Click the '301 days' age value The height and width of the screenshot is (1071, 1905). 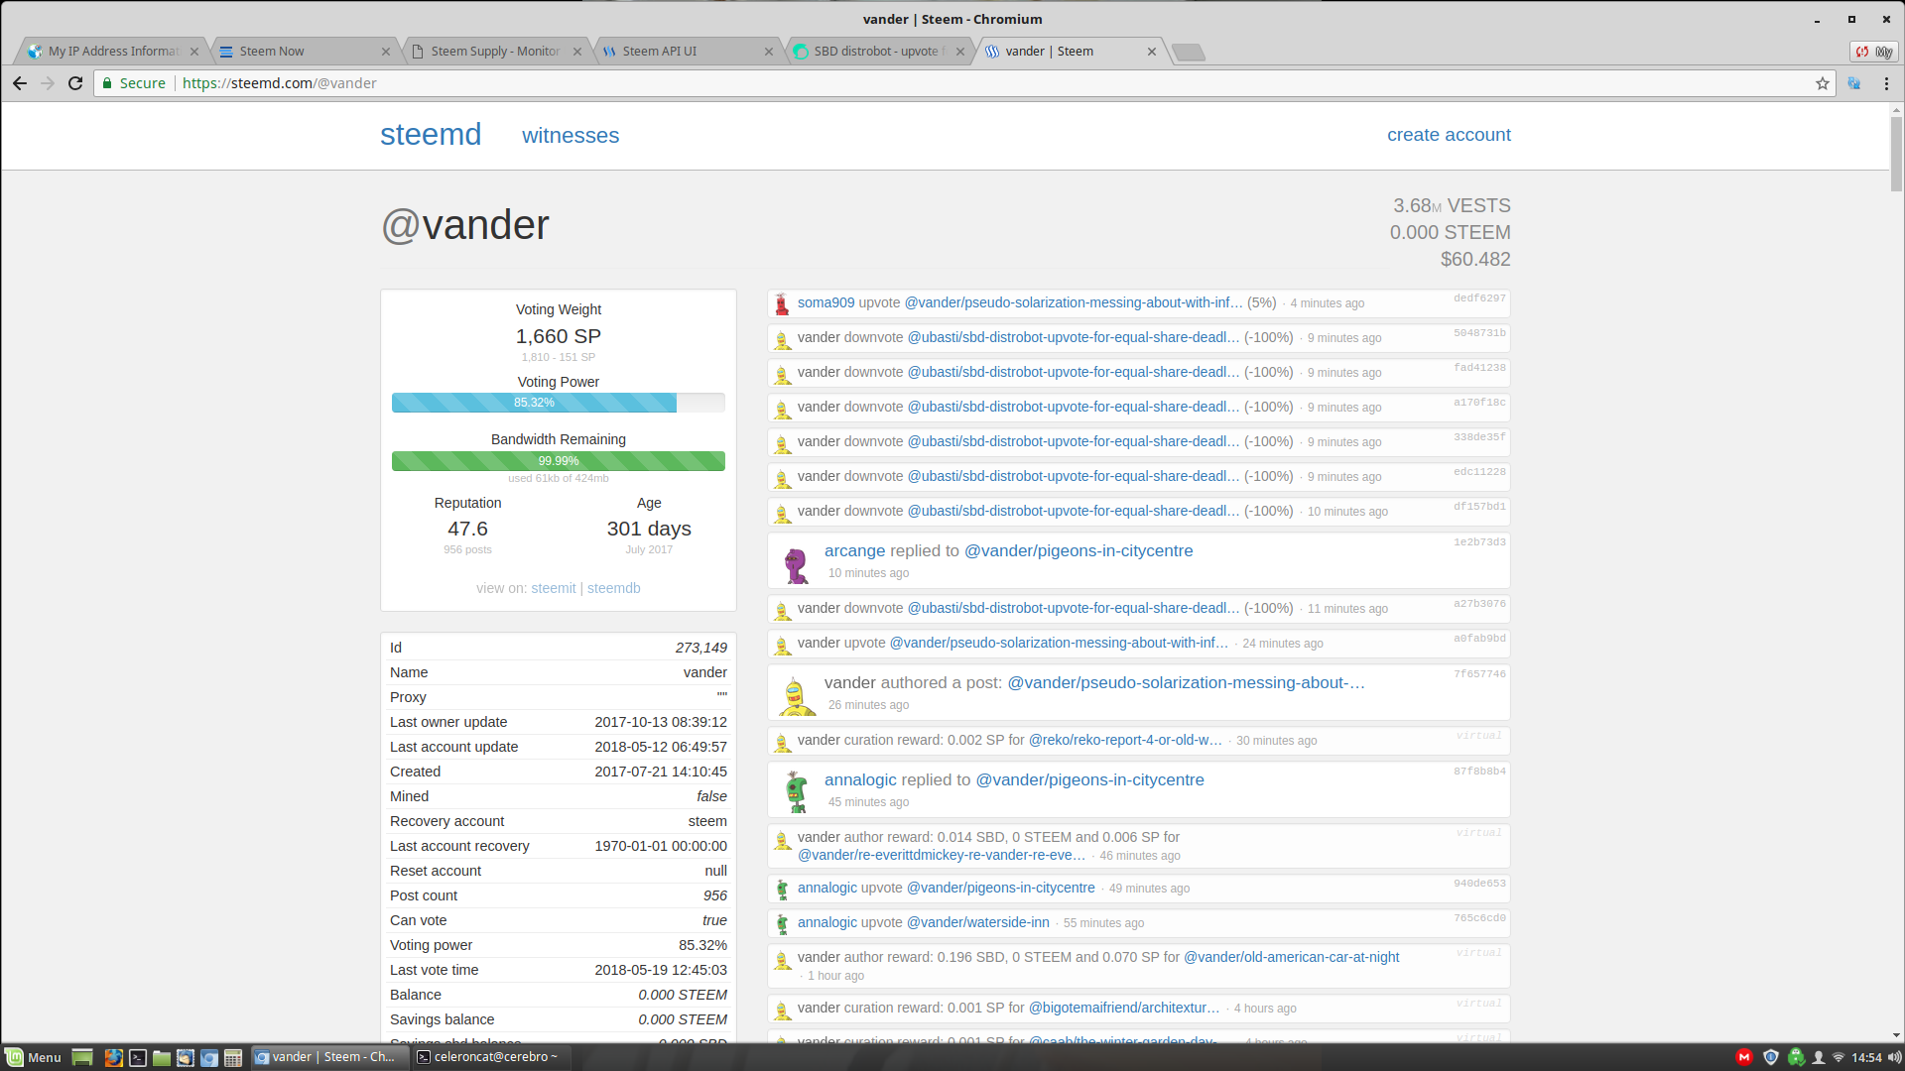(649, 530)
